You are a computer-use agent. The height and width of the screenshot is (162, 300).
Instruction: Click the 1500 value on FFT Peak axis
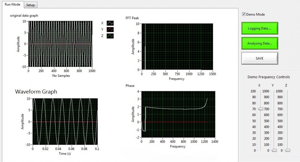coord(212,74)
